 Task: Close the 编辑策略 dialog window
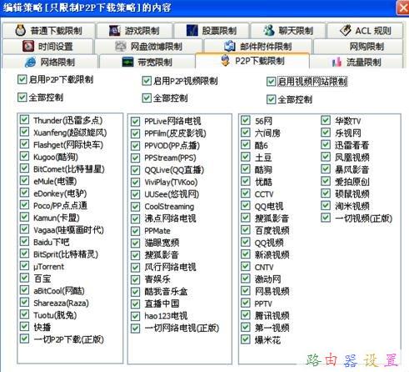[x=403, y=8]
